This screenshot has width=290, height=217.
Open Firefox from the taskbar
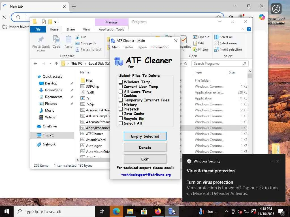[158, 211]
